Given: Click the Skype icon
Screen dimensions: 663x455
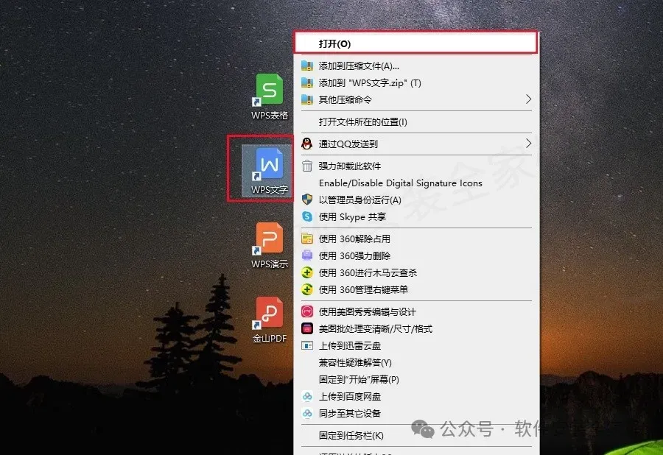Looking at the screenshot, I should pyautogui.click(x=307, y=216).
